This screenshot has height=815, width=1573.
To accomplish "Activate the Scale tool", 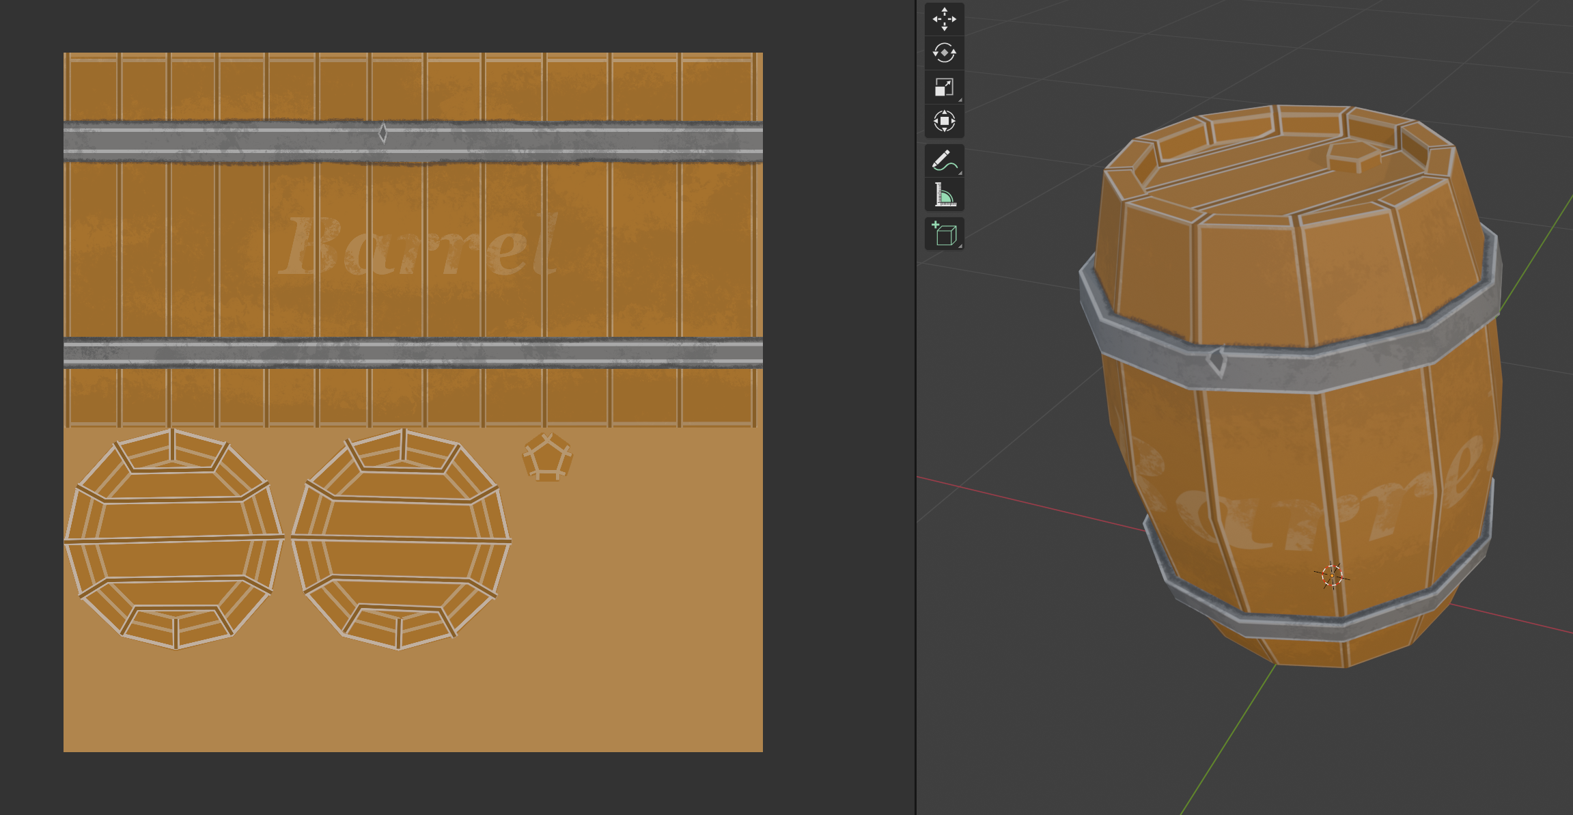I will (944, 87).
